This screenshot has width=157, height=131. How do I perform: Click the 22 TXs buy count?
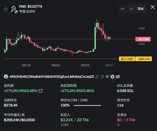83,120
